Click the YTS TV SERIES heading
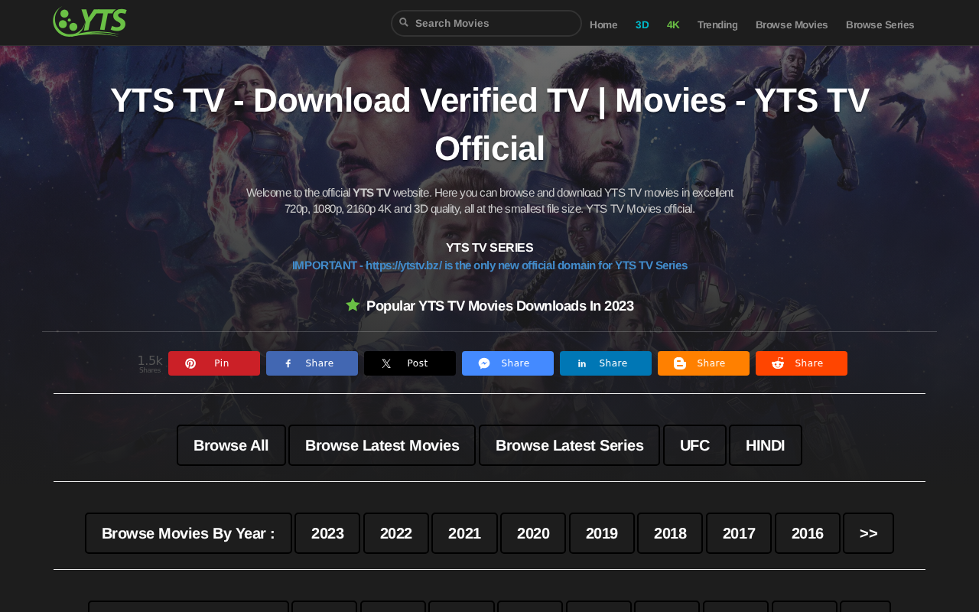The image size is (979, 612). tap(489, 248)
